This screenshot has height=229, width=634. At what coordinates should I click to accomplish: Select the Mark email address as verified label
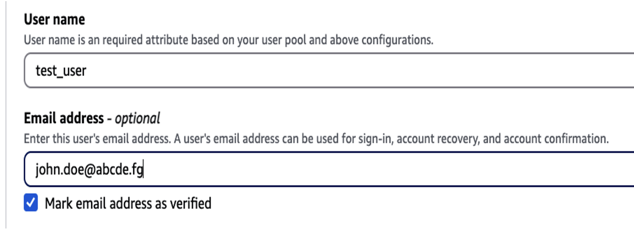pyautogui.click(x=128, y=203)
